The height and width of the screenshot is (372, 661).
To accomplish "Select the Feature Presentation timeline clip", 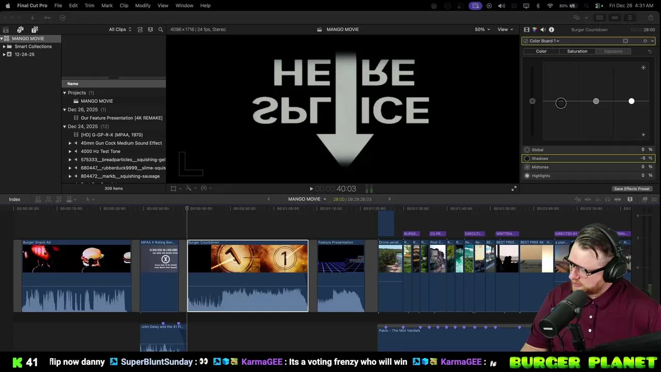I will click(341, 276).
